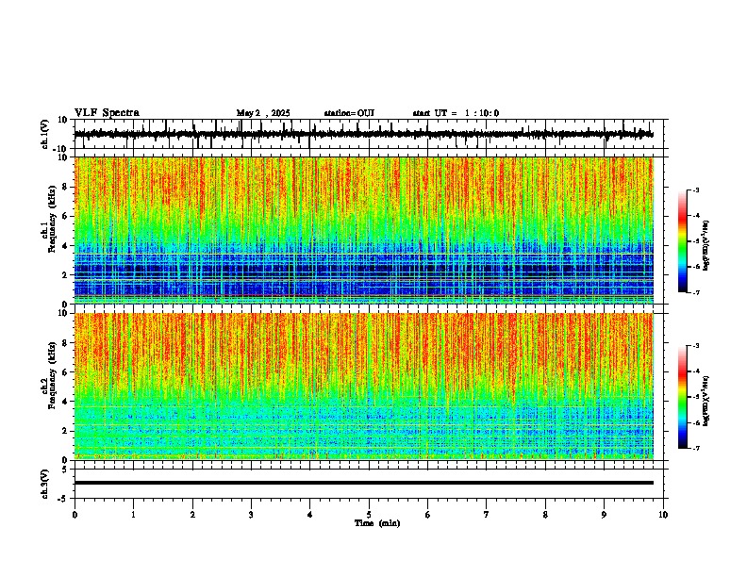747x577 pixels.
Task: Click the "station=OUI" label
Action: (x=349, y=113)
